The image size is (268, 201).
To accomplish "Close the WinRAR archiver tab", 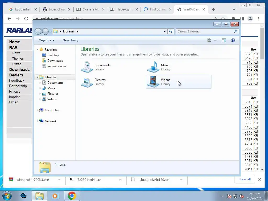I will (x=204, y=9).
